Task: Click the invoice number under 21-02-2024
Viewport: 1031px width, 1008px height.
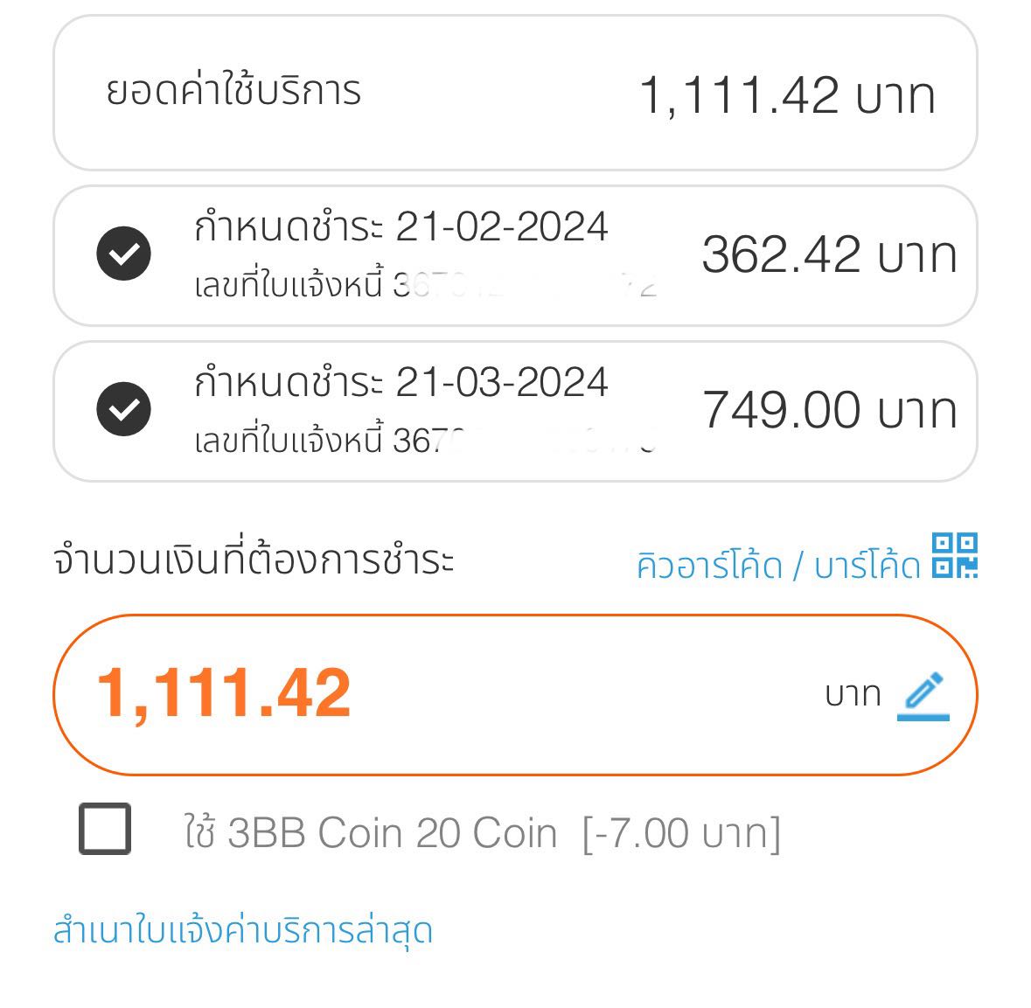Action: coord(425,285)
